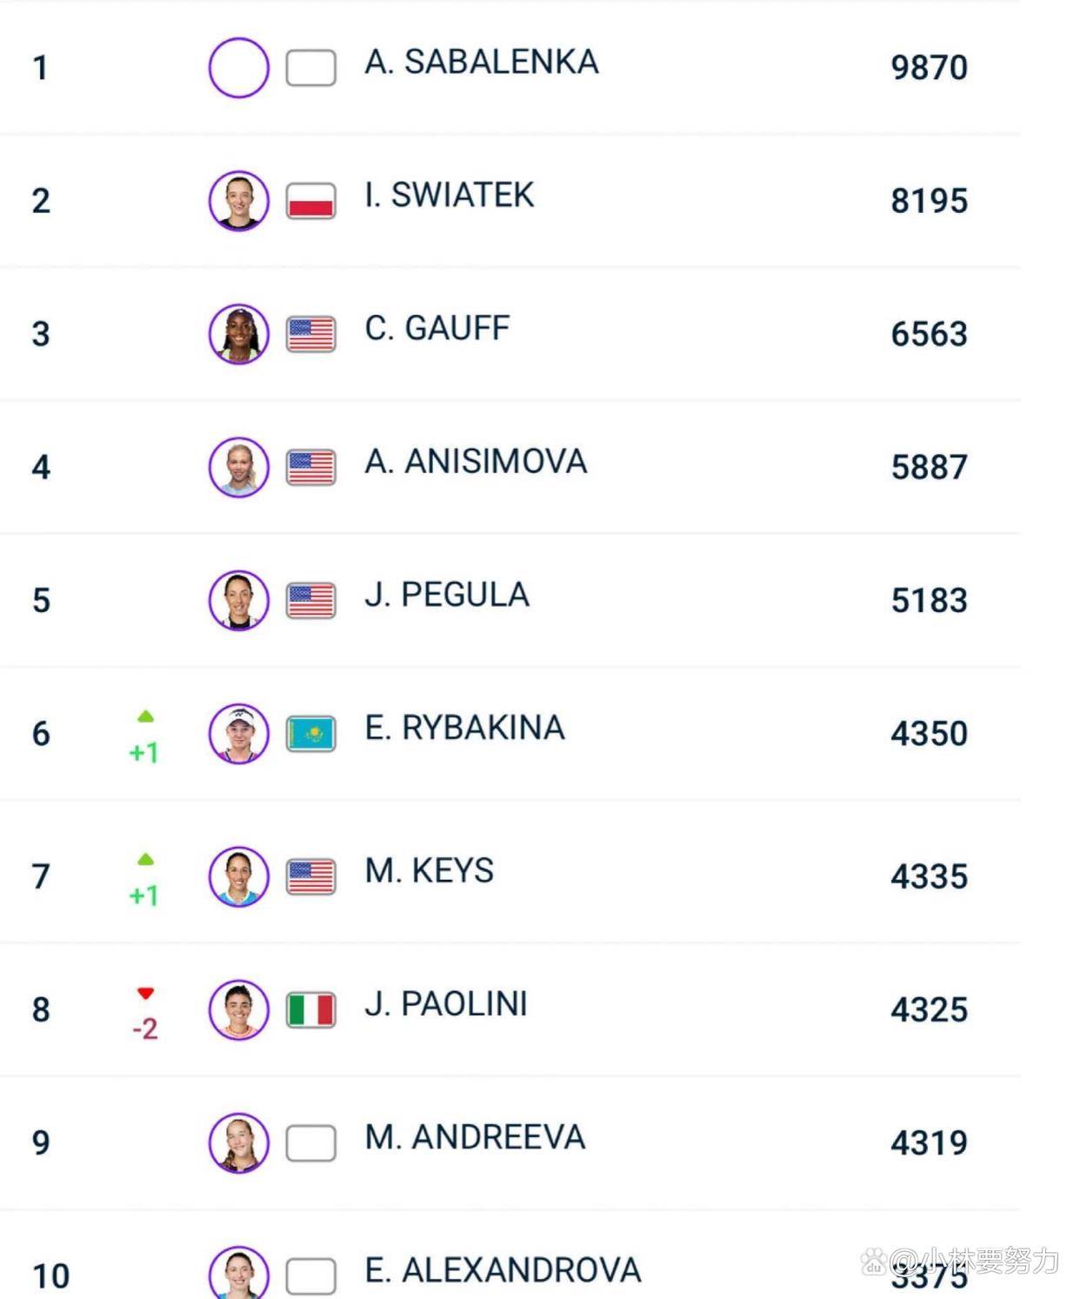The width and height of the screenshot is (1080, 1299).
Task: Click Rybakina's player avatar photo
Action: pyautogui.click(x=238, y=733)
